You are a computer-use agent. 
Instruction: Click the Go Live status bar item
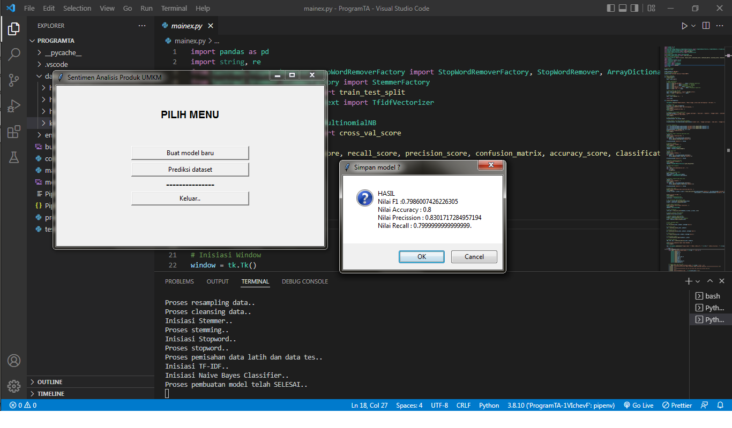pyautogui.click(x=638, y=405)
